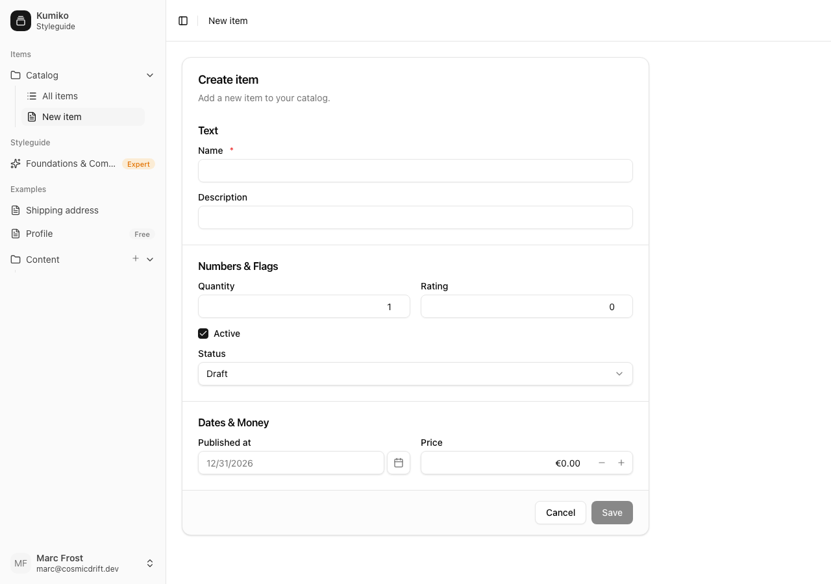Decrease price with minus button

click(602, 463)
